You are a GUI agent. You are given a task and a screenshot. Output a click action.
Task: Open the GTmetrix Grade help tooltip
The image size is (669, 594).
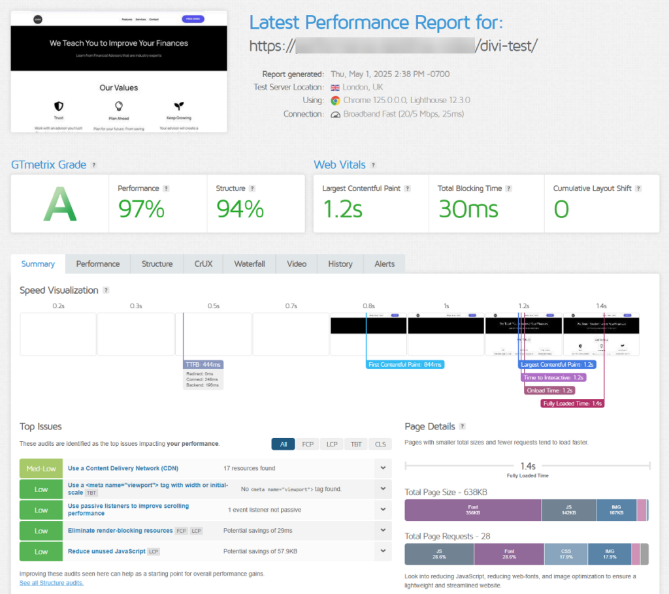click(94, 165)
